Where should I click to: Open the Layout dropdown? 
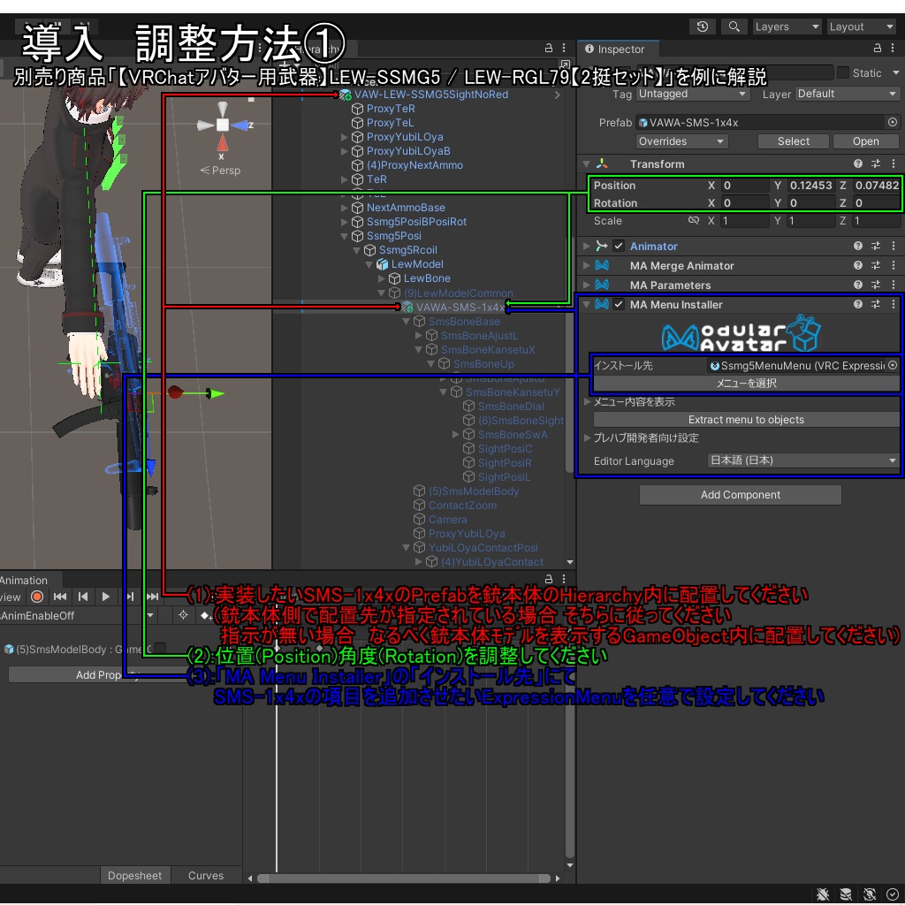[x=861, y=27]
